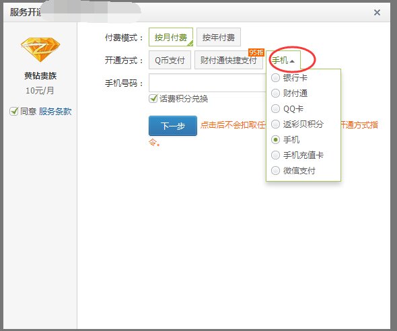Choose Q币支付 payment method

[170, 60]
